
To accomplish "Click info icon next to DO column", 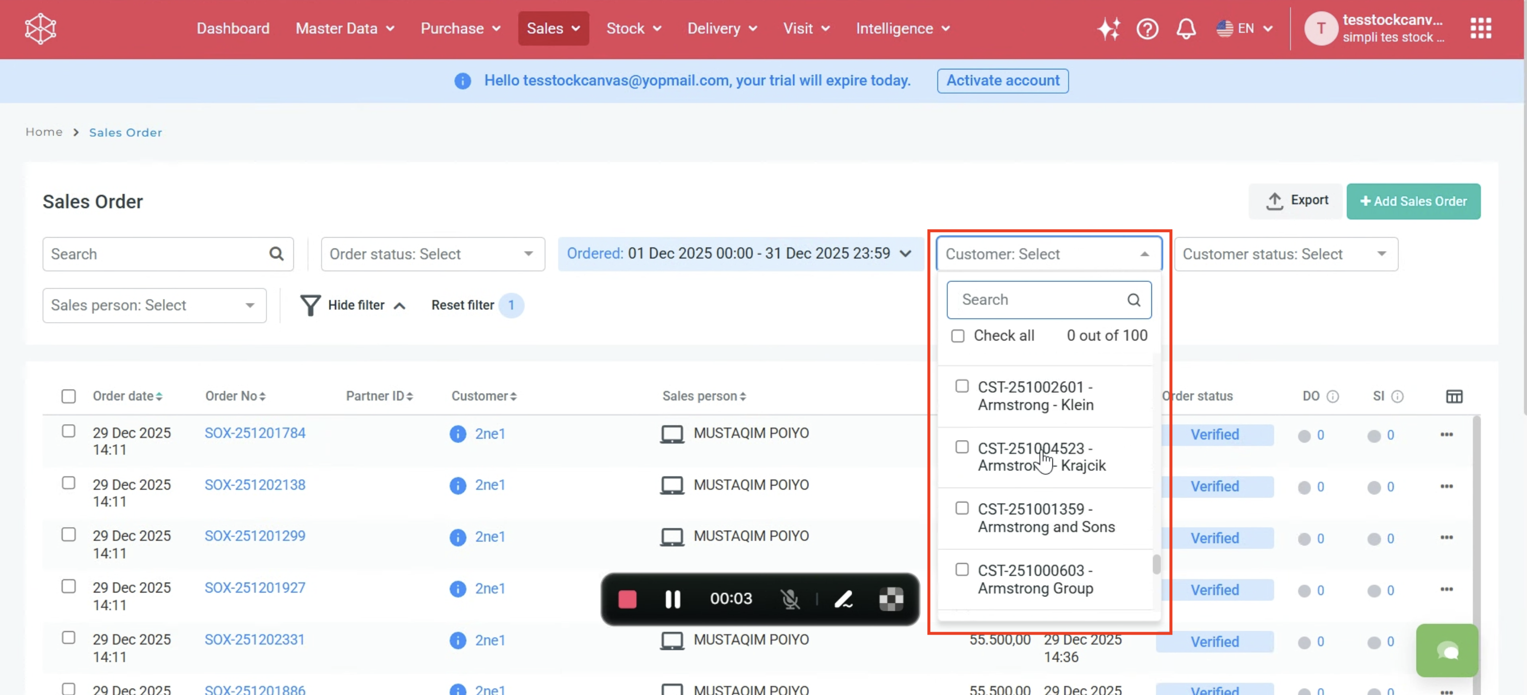I will [1333, 397].
